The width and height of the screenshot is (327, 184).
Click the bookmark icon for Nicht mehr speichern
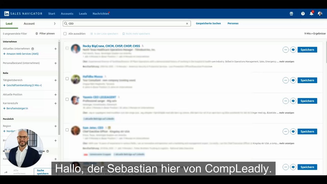[x=124, y=34]
